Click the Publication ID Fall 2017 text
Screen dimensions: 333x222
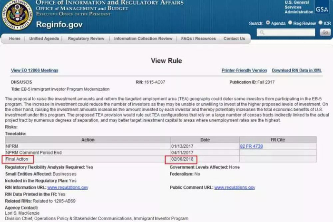[252, 82]
